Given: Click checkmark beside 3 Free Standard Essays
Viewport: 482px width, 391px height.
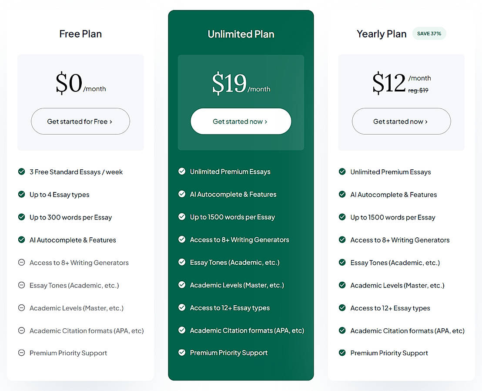Looking at the screenshot, I should (x=21, y=172).
